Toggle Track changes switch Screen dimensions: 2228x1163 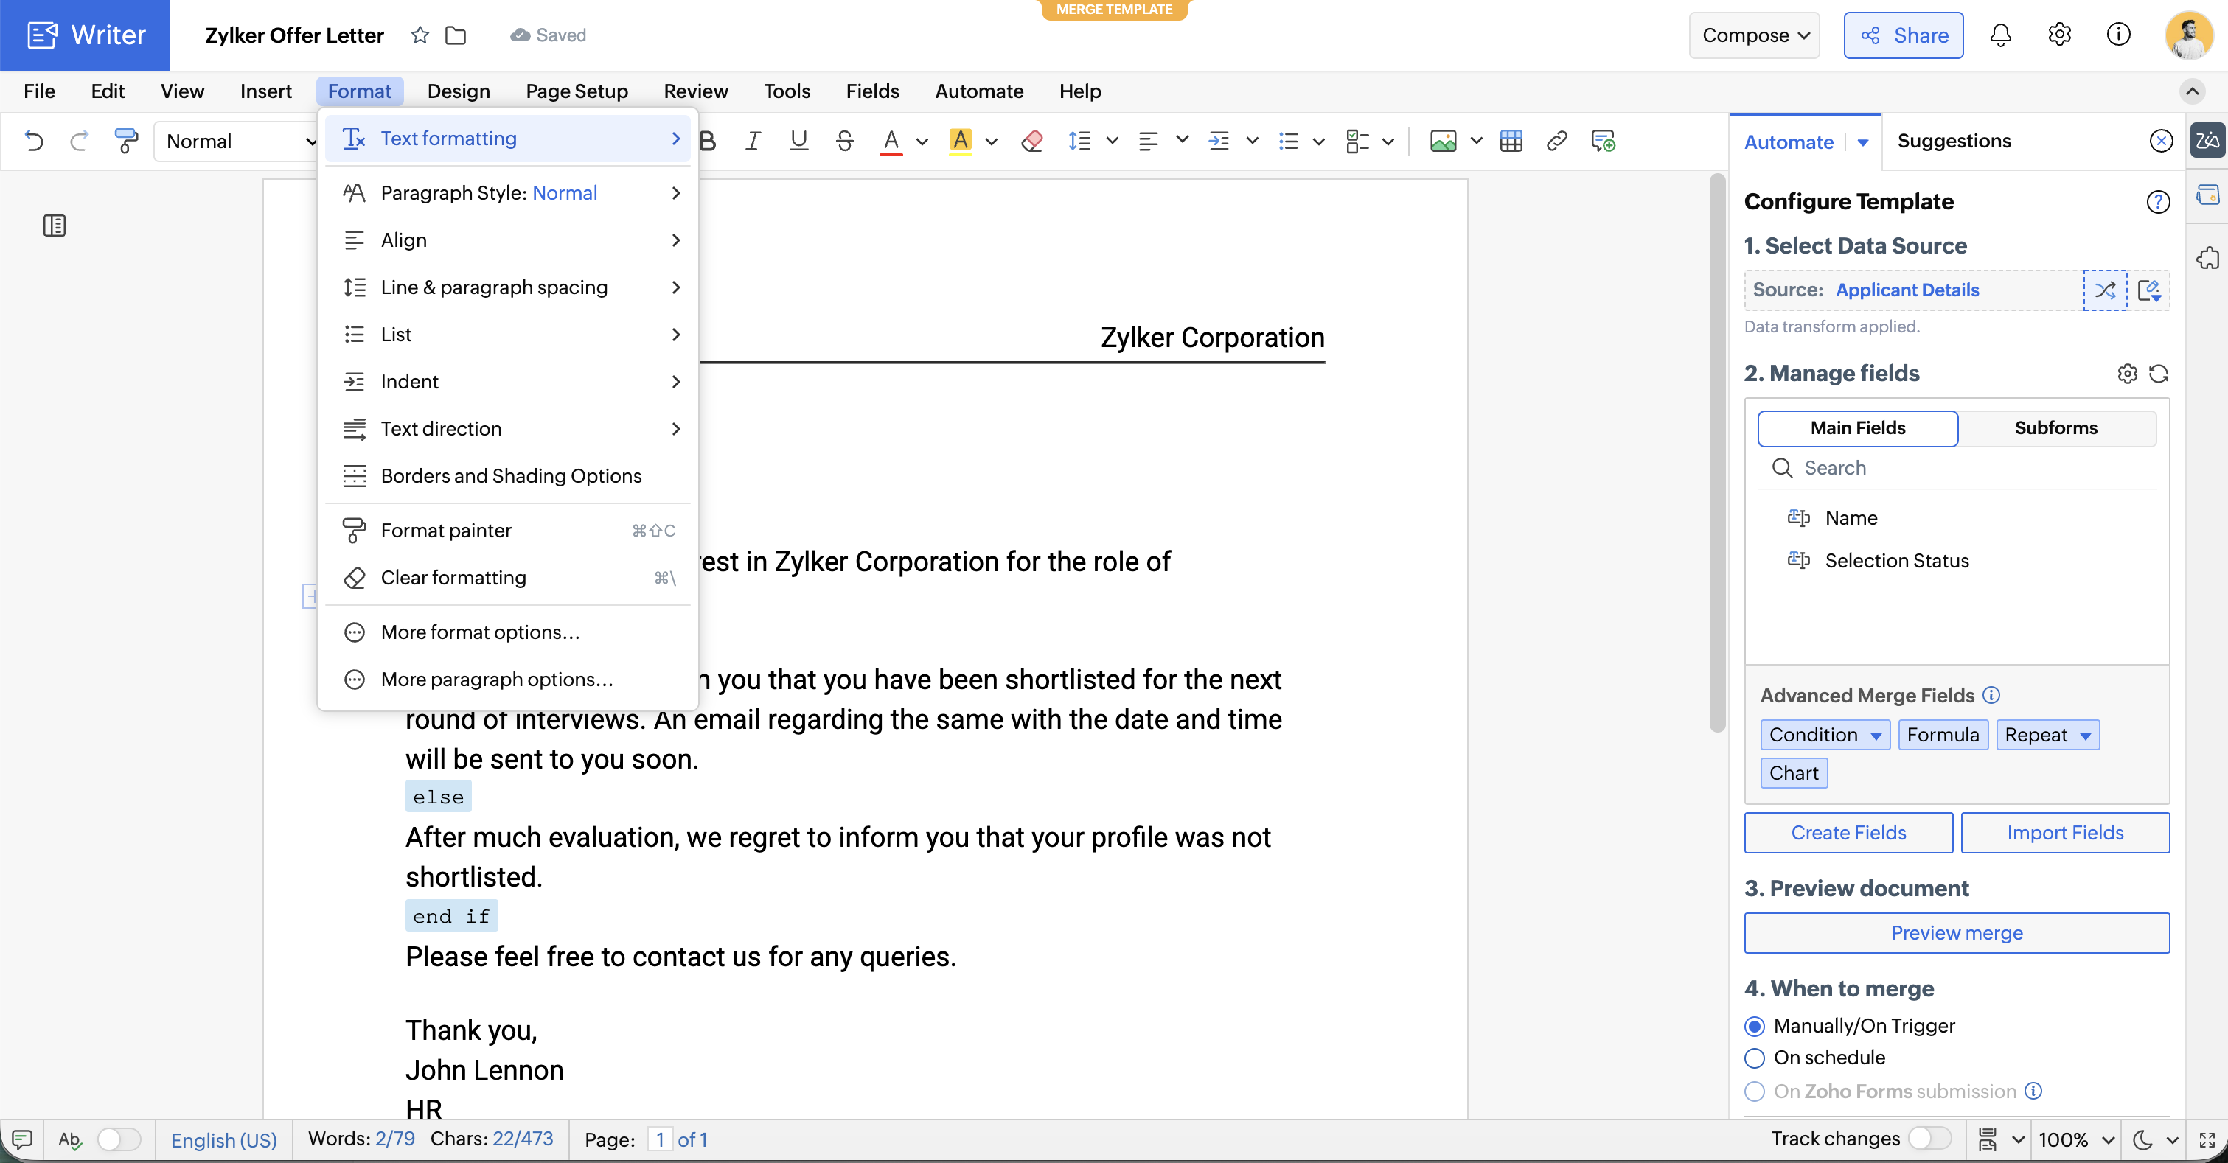click(x=1929, y=1138)
